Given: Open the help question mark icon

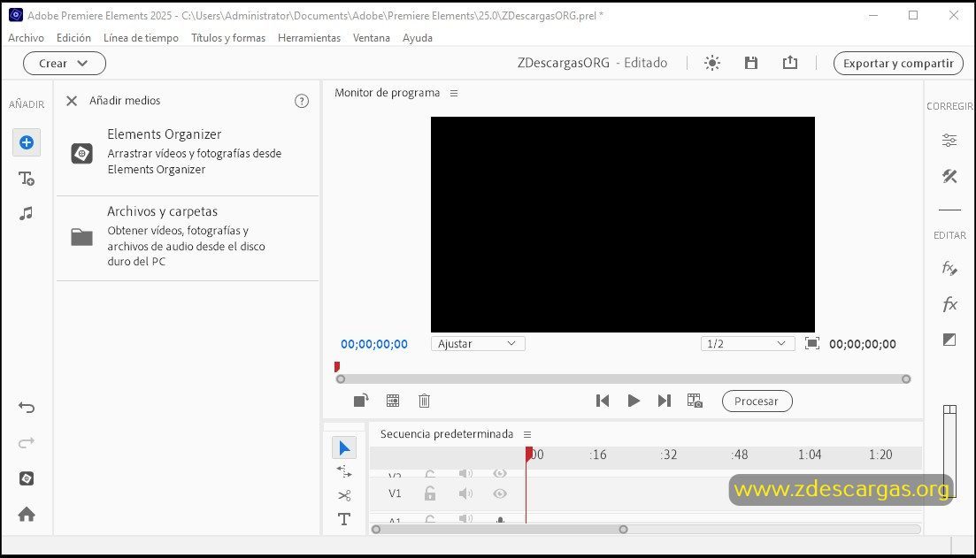Looking at the screenshot, I should (301, 101).
